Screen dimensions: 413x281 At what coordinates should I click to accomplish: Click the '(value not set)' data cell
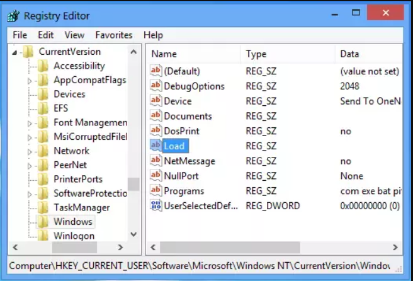[370, 71]
